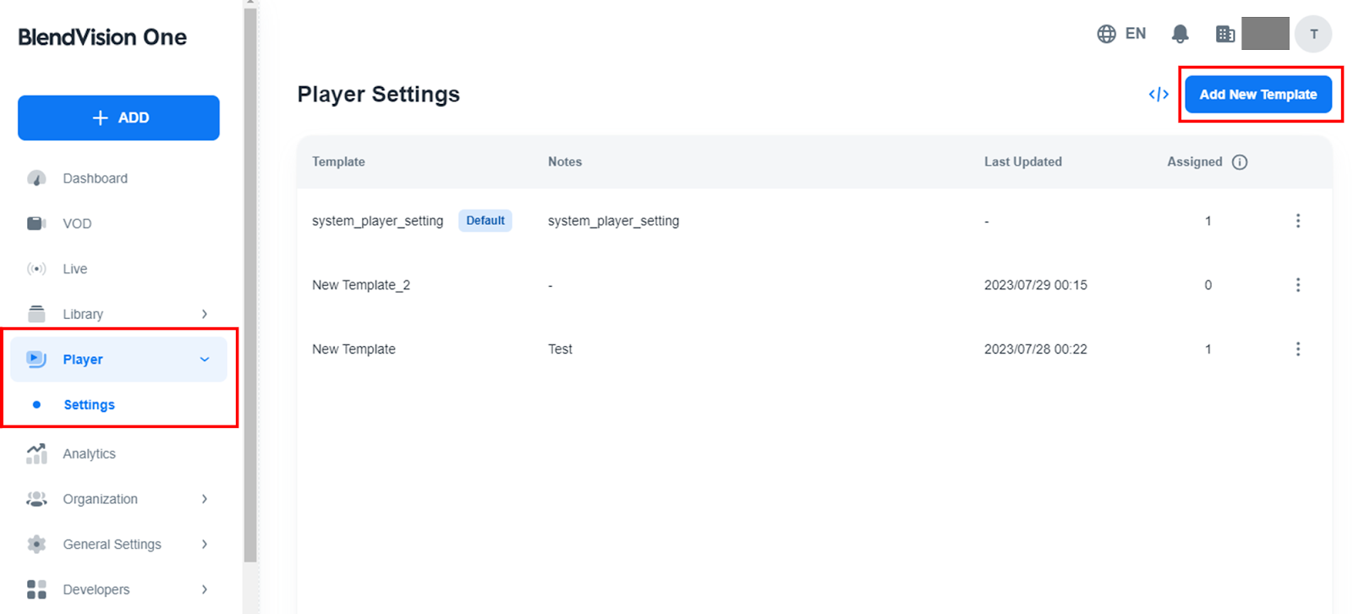This screenshot has width=1353, height=614.
Task: Open the user avatar T menu
Action: click(x=1313, y=34)
